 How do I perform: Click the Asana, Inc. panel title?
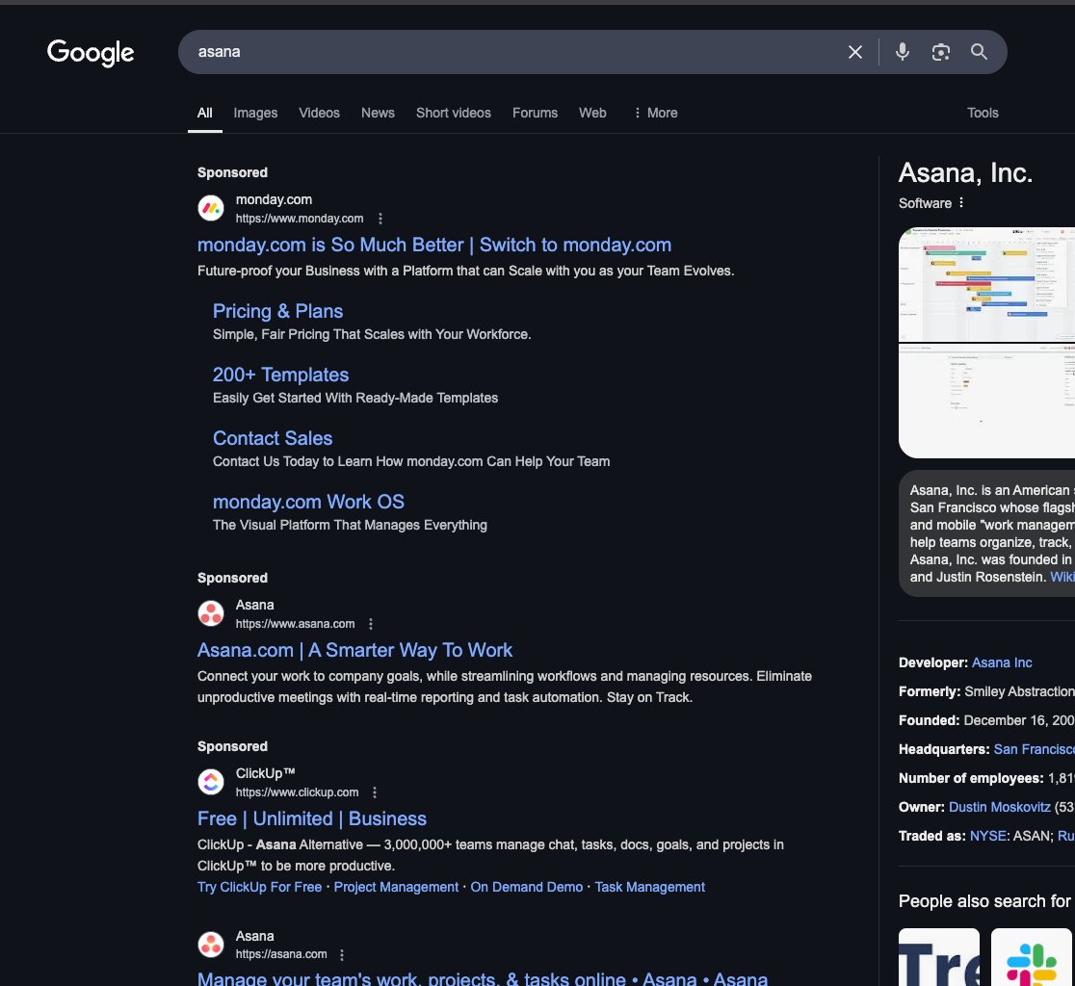tap(965, 173)
